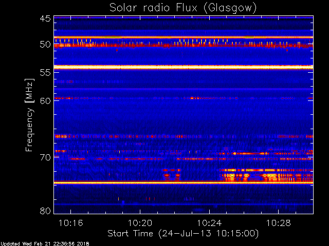The height and width of the screenshot is (246, 329).
Task: Click the "Updated Wed Feb 21 22:36:56 2018" footer text
Action: click(x=45, y=244)
